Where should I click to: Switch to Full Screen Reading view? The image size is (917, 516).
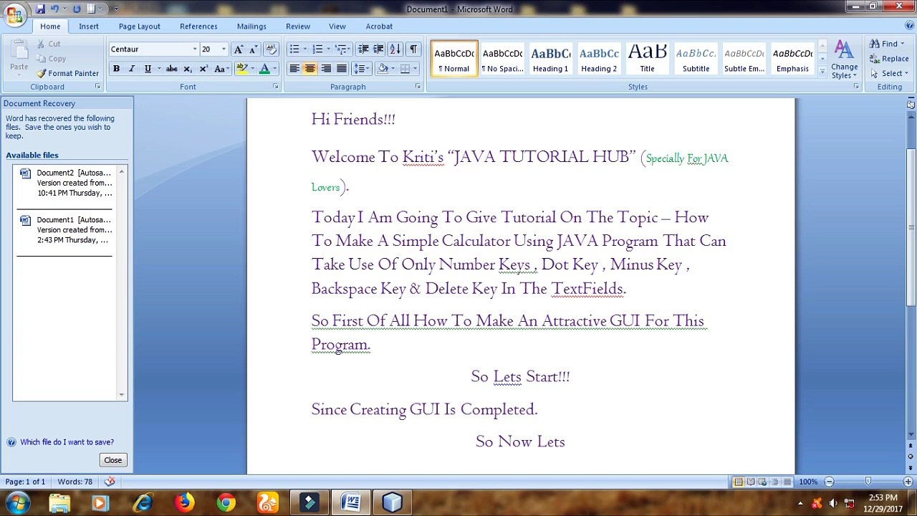pos(750,482)
